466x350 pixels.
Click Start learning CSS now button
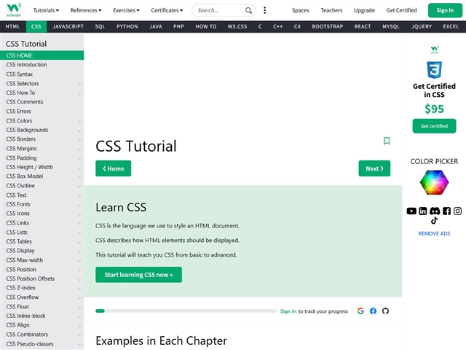[138, 275]
